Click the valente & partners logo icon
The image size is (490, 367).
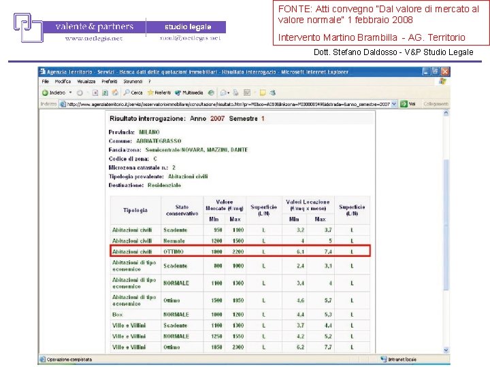(28, 27)
